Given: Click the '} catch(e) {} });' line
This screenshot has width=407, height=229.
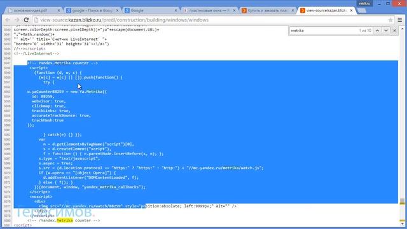Looking at the screenshot, I should pos(62,135).
